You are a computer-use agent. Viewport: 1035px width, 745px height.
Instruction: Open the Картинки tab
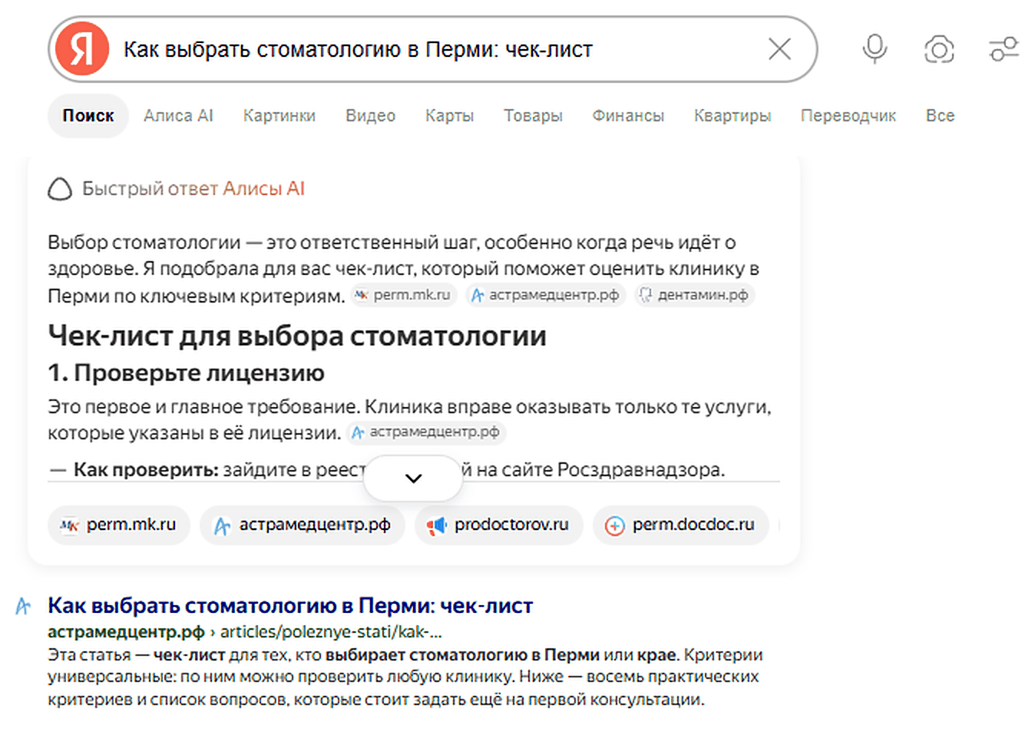[279, 116]
